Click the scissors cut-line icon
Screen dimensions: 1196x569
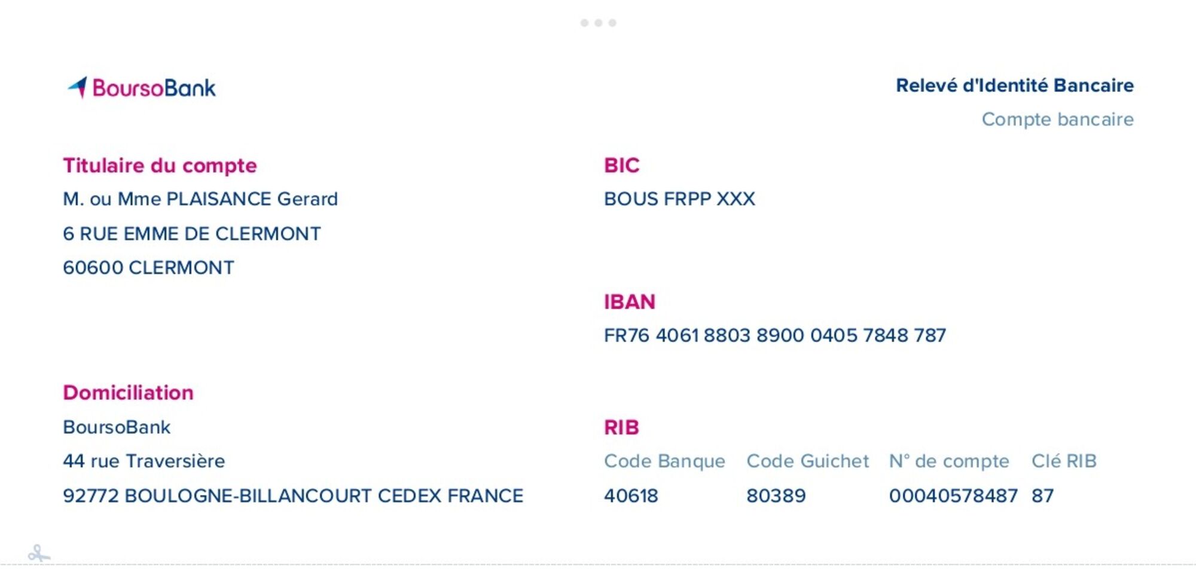[39, 553]
